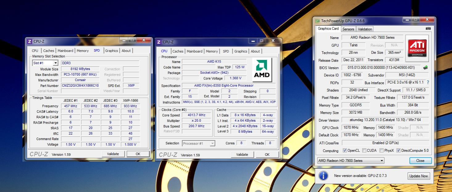The image size is (452, 192).
Task: Click OK in SPD window
Action: pos(138,154)
